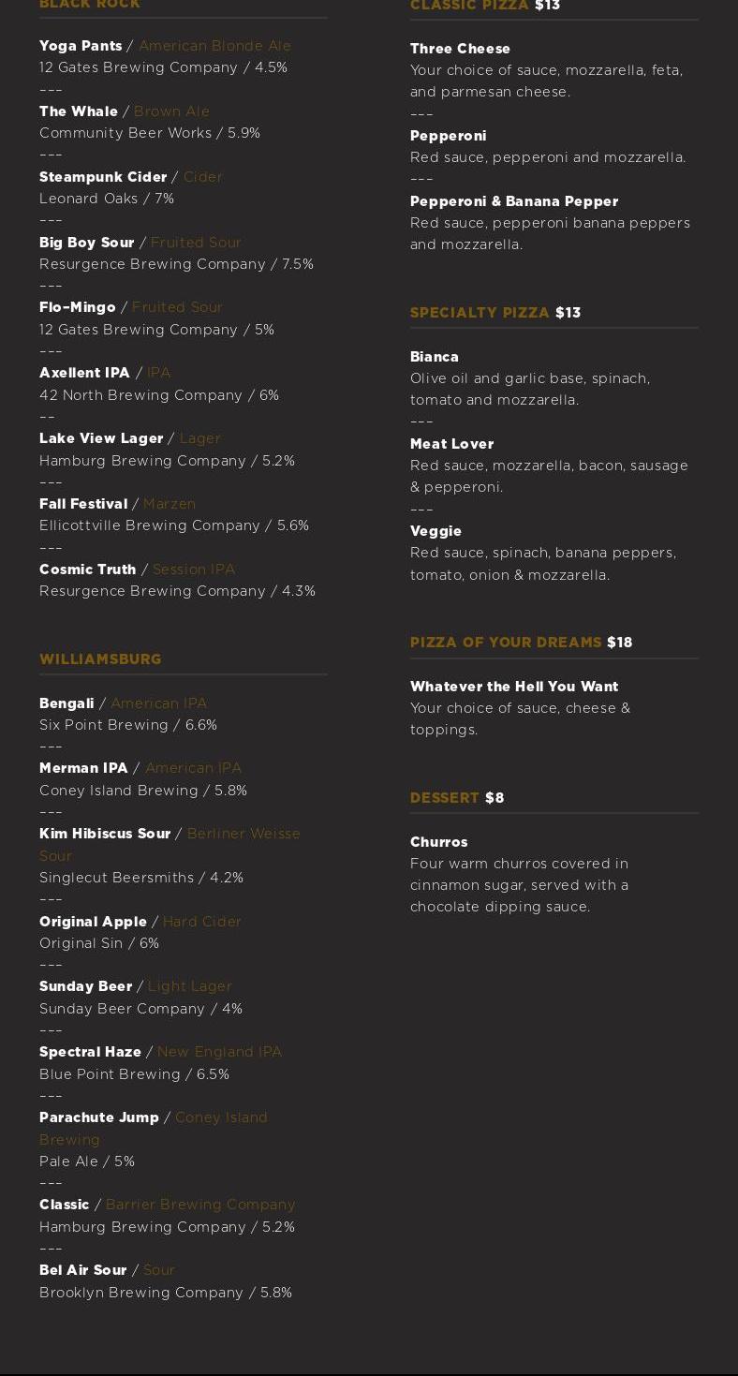Select Whatever the Hell You Want item
Viewport: 738px width, 1376px height.
coord(514,687)
